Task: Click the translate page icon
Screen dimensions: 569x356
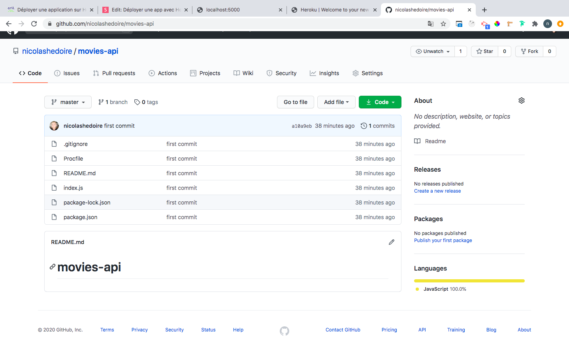Action: [x=431, y=24]
